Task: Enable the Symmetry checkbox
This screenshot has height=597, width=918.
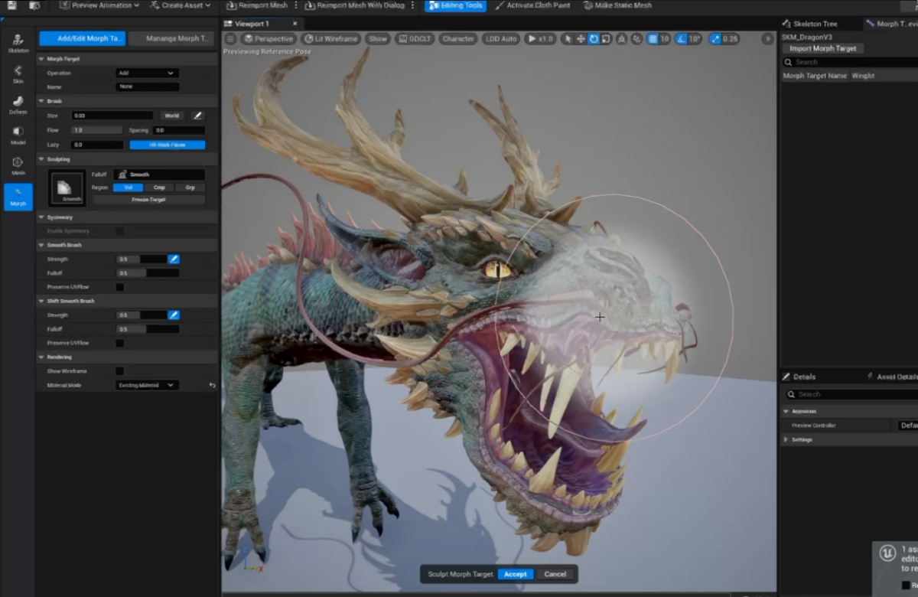Action: 119,231
